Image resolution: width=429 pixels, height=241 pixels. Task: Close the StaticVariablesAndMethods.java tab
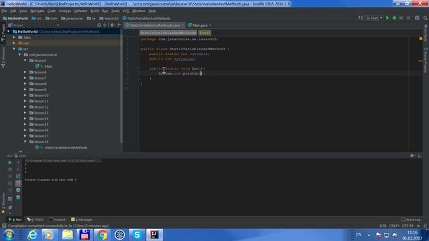coord(182,25)
